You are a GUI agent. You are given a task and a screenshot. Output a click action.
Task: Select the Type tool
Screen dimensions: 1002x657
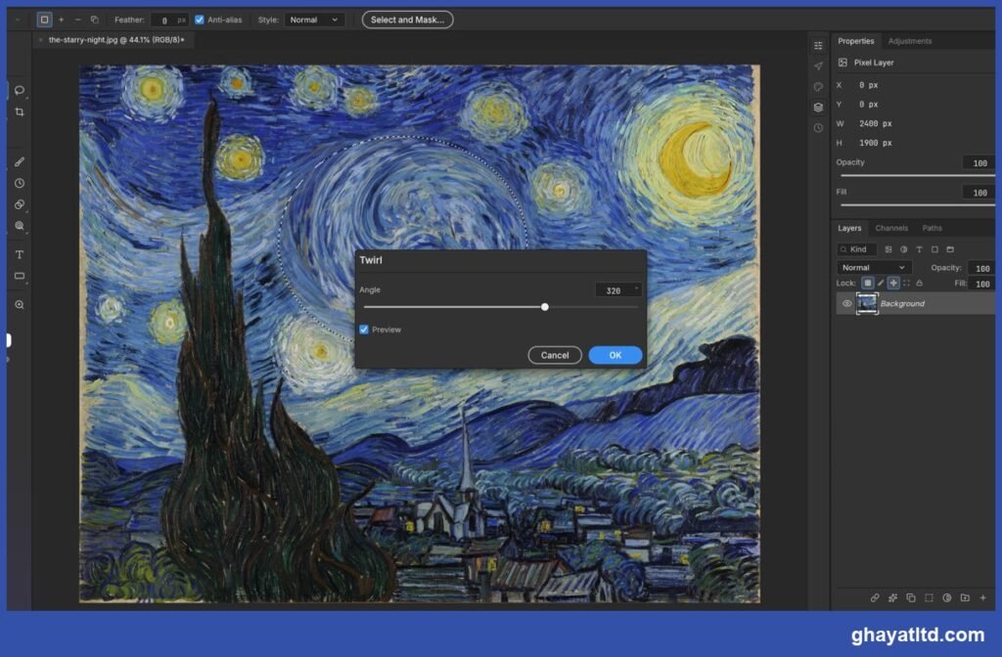tap(20, 255)
